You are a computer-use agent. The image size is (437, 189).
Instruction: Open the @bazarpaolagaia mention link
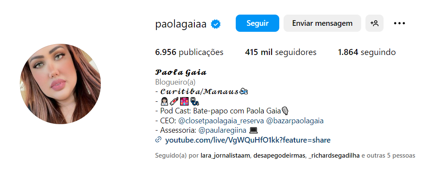pyautogui.click(x=295, y=121)
